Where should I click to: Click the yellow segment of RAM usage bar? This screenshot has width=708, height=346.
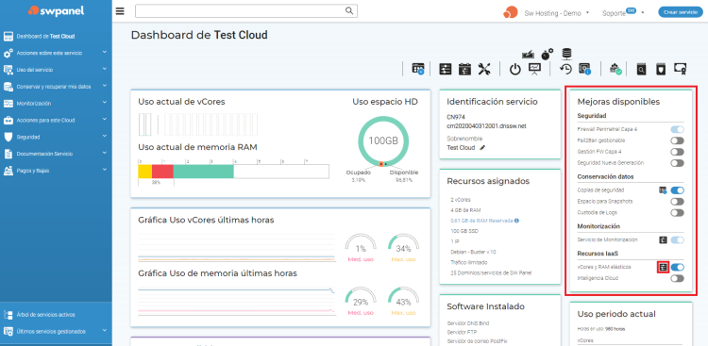145,172
